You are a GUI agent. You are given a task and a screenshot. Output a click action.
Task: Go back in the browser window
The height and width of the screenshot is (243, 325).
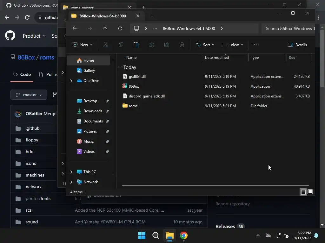click(7, 17)
